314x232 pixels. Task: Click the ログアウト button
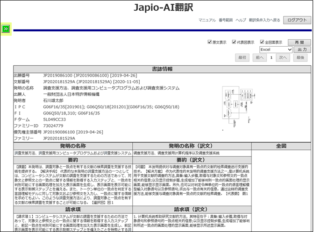tap(297, 20)
